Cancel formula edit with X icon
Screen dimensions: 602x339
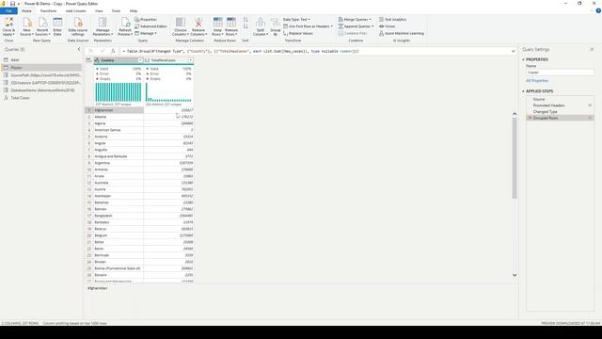point(90,51)
